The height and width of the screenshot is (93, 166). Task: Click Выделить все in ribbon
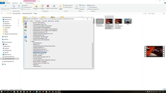coord(91,5)
